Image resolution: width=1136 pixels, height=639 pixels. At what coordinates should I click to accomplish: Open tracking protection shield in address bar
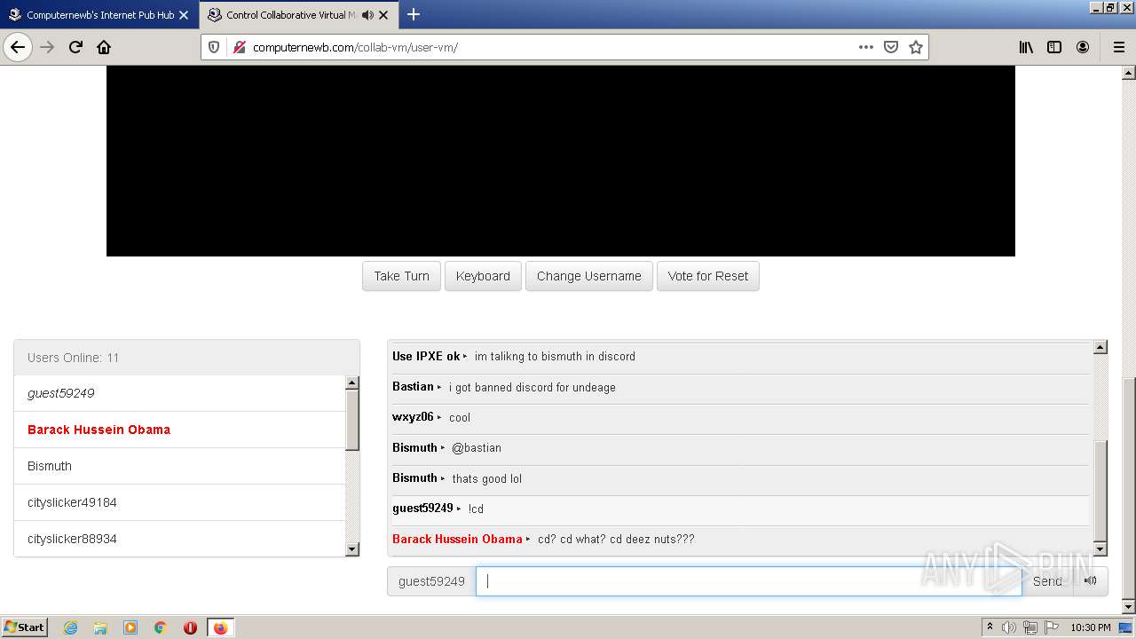coord(214,47)
